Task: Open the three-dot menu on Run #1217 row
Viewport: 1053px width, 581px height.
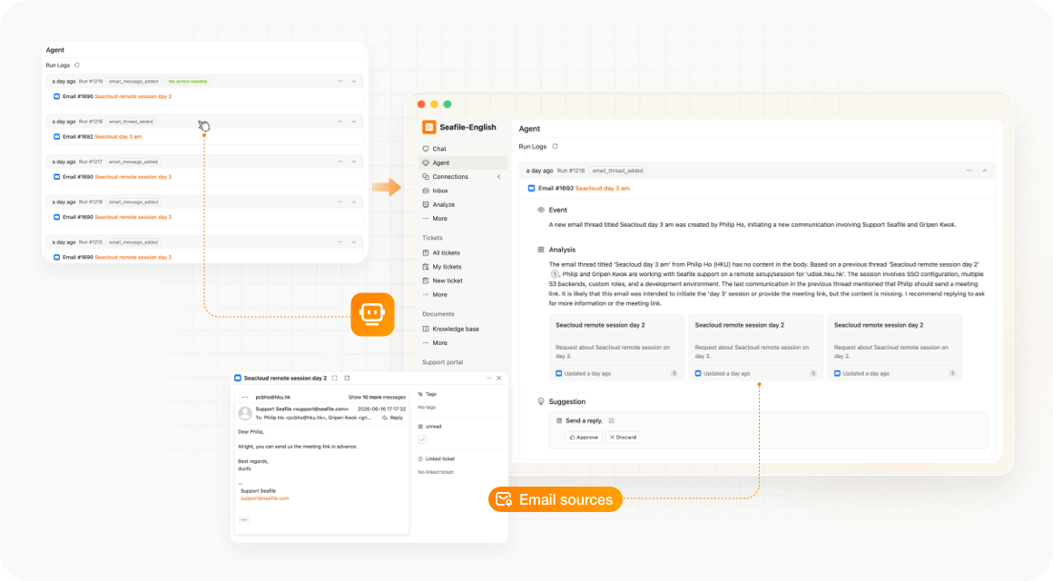Action: click(340, 162)
